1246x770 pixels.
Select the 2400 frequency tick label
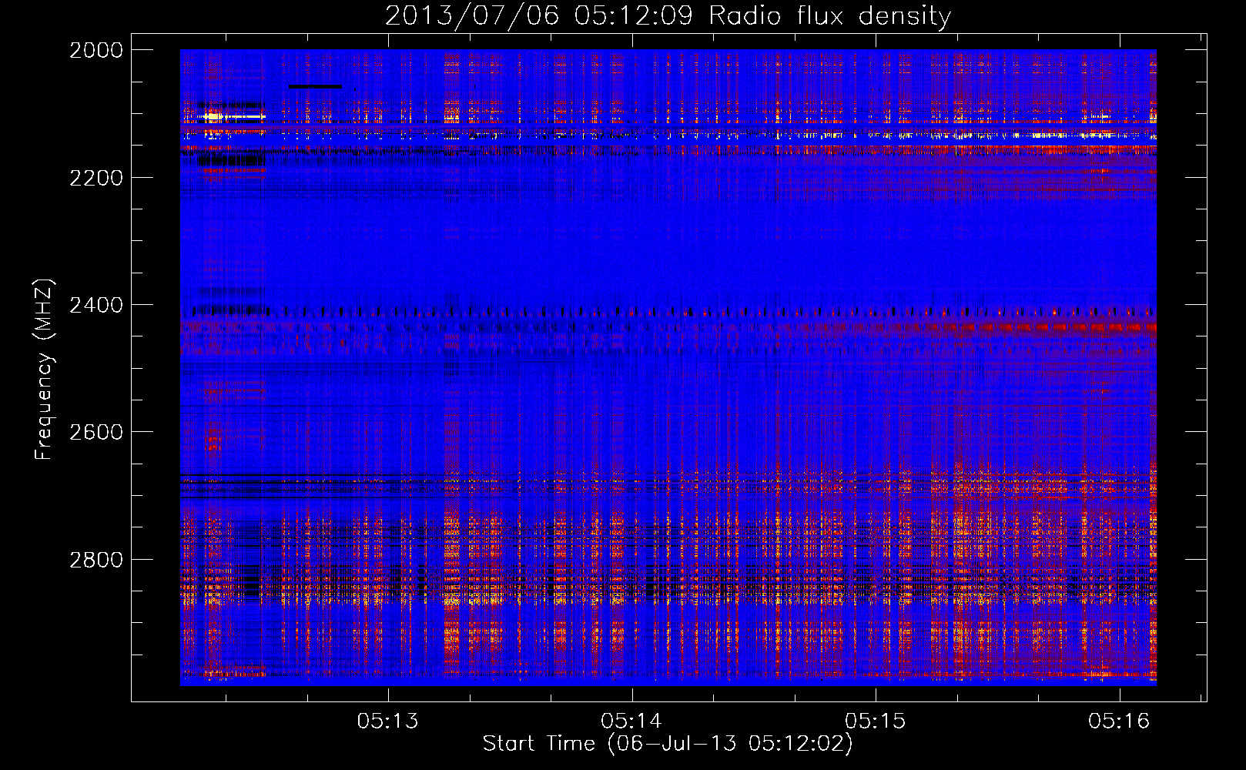point(95,305)
